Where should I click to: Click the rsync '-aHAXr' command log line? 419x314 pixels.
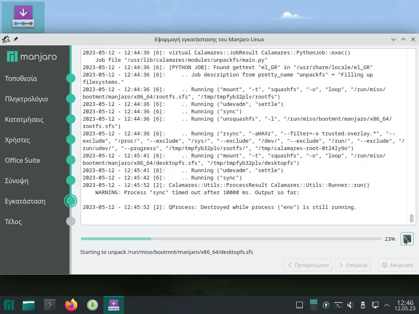[243, 141]
